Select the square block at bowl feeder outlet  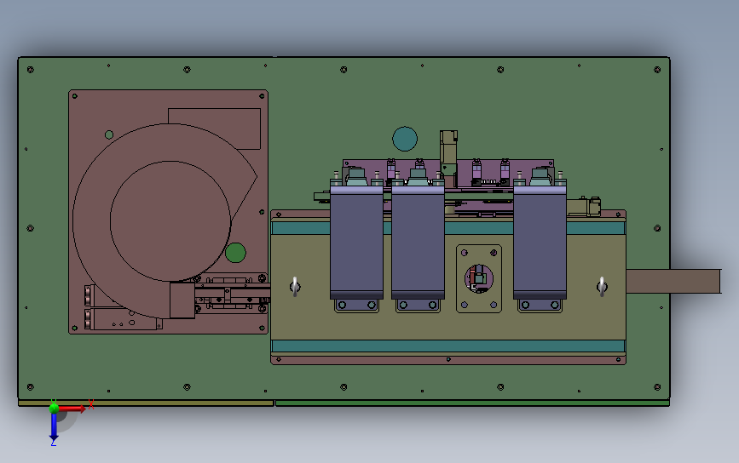click(x=182, y=300)
